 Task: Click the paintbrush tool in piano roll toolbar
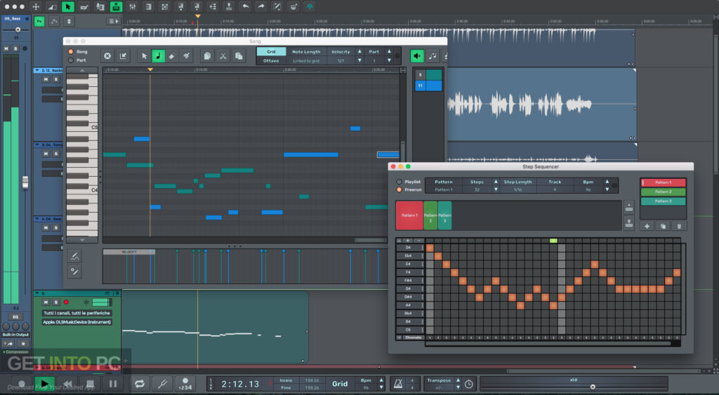(186, 56)
